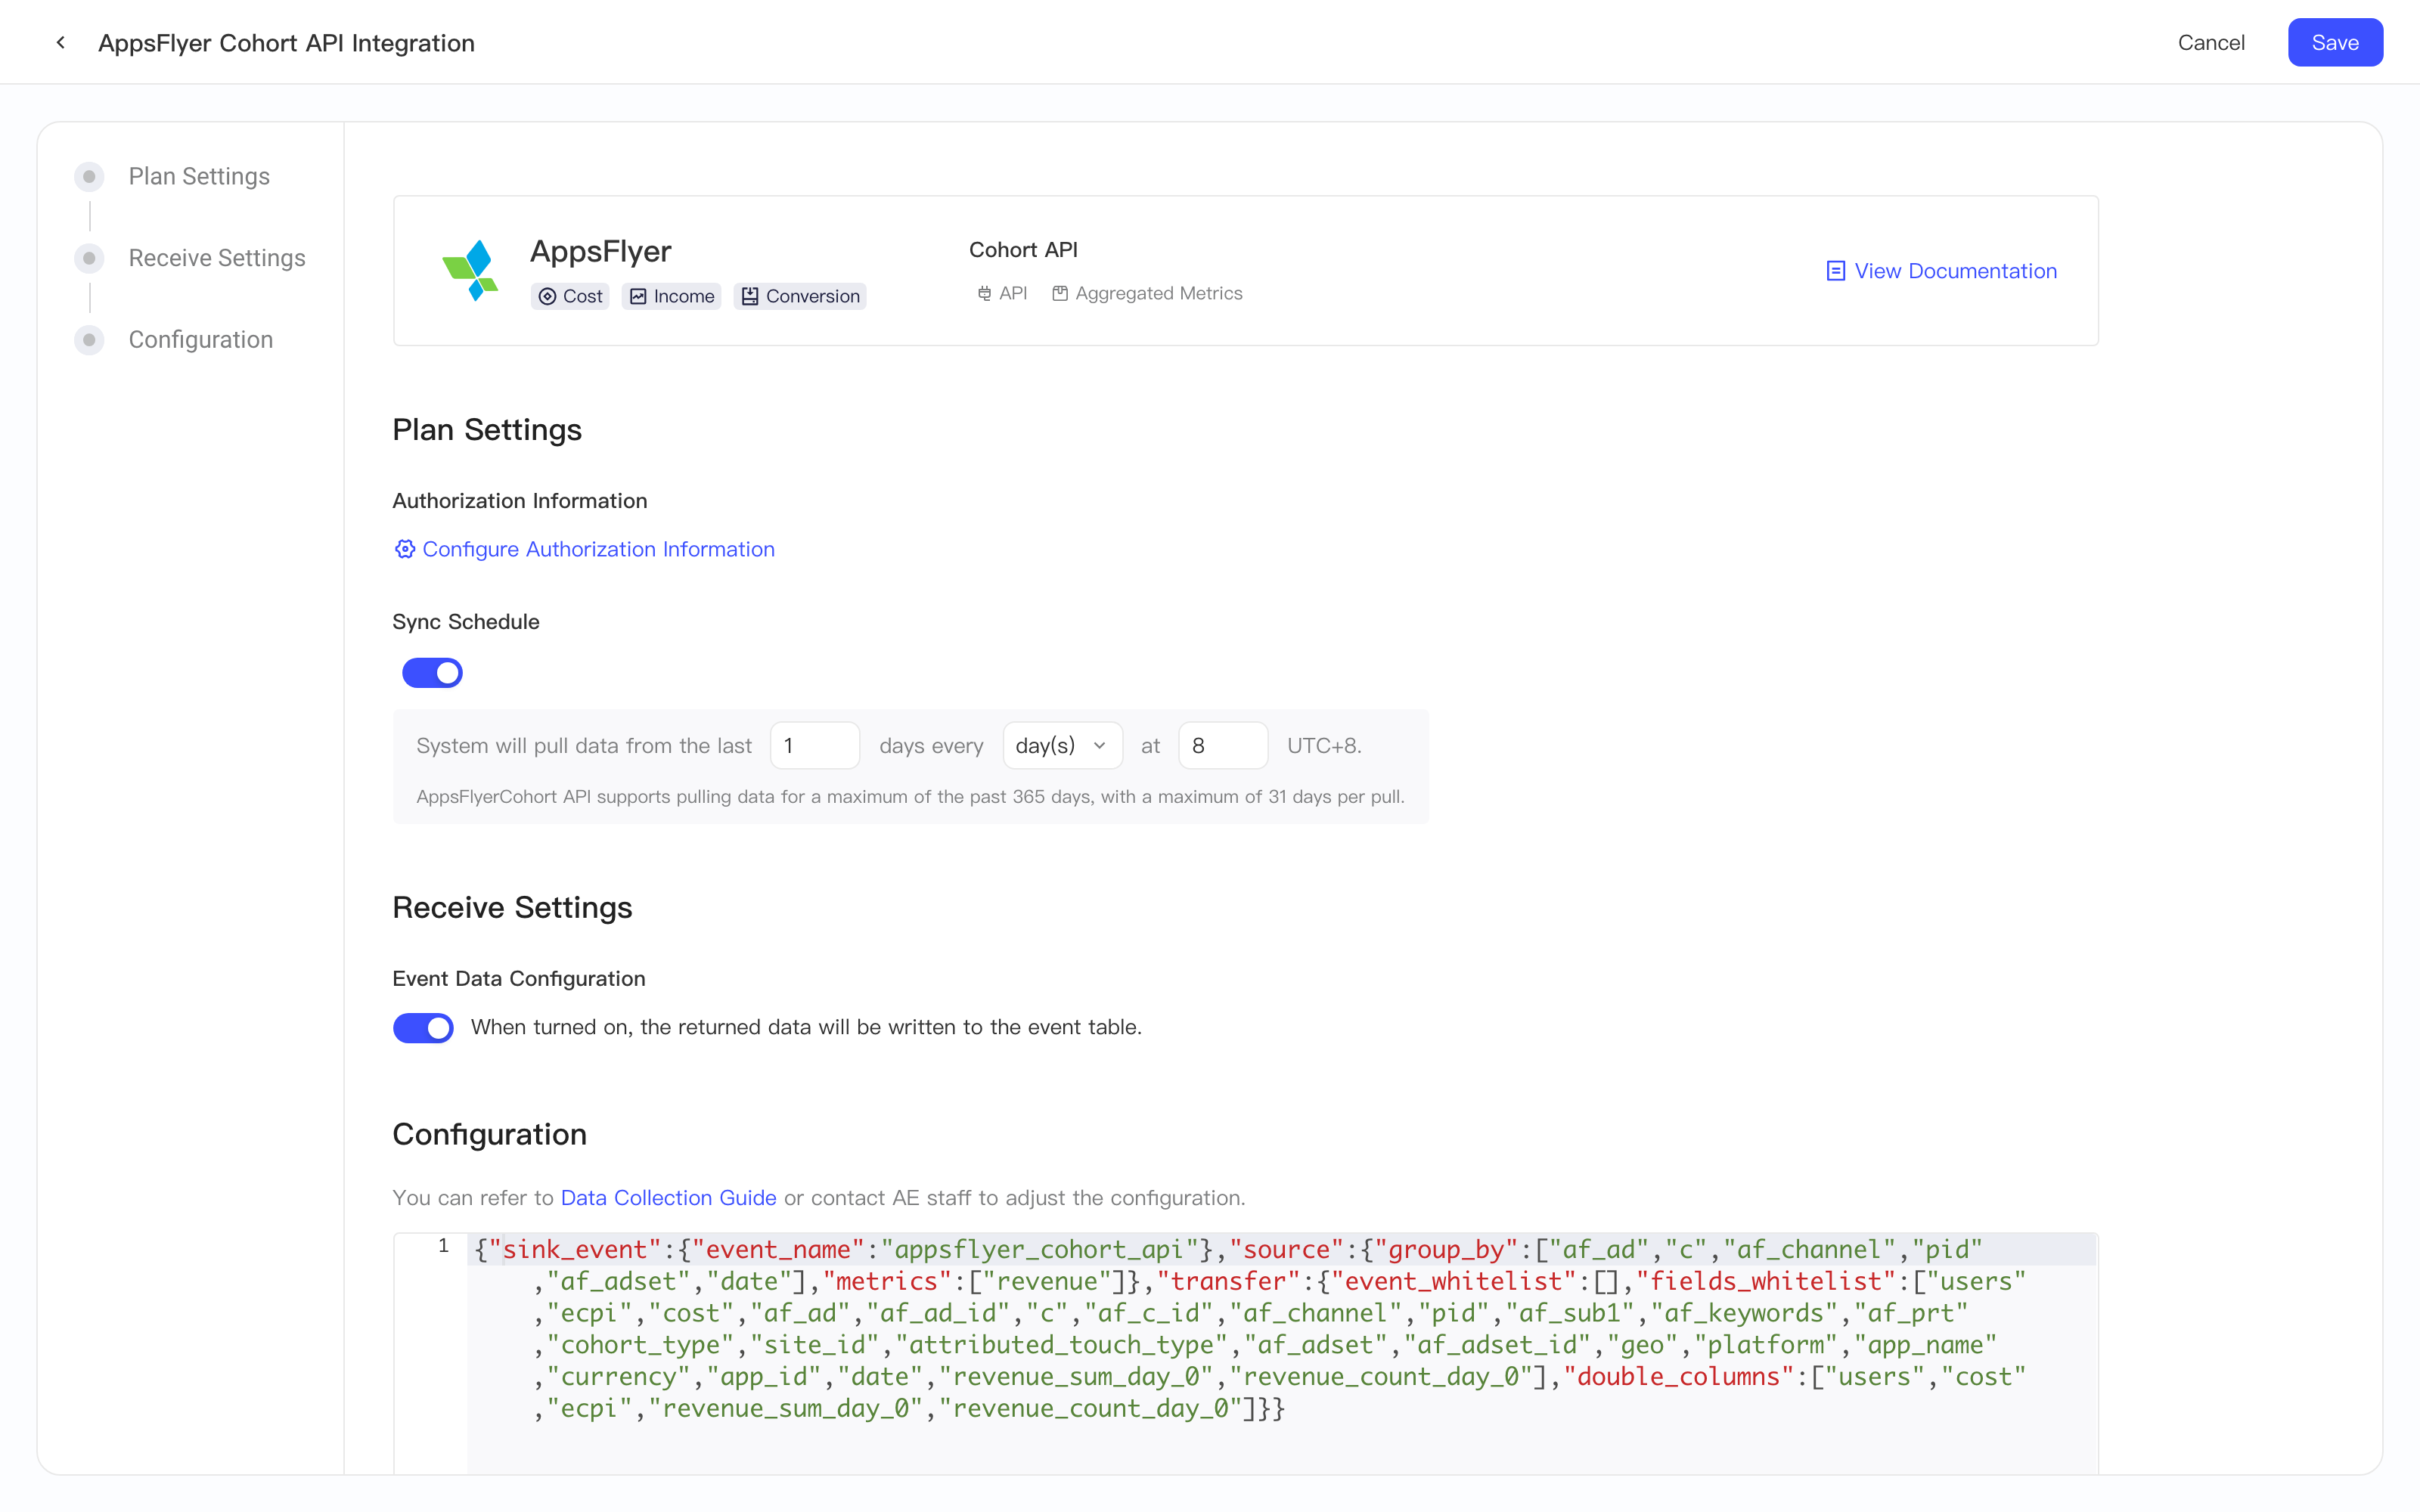
Task: Click line number 1 in editor gutter
Action: pyautogui.click(x=443, y=1246)
